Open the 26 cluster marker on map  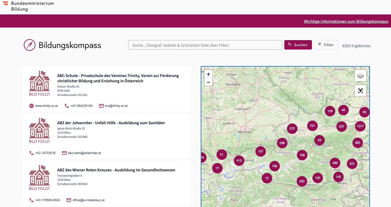[x=319, y=140]
